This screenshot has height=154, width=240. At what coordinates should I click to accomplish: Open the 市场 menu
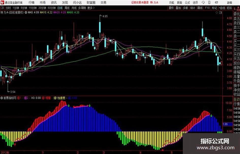[x=43, y=3]
